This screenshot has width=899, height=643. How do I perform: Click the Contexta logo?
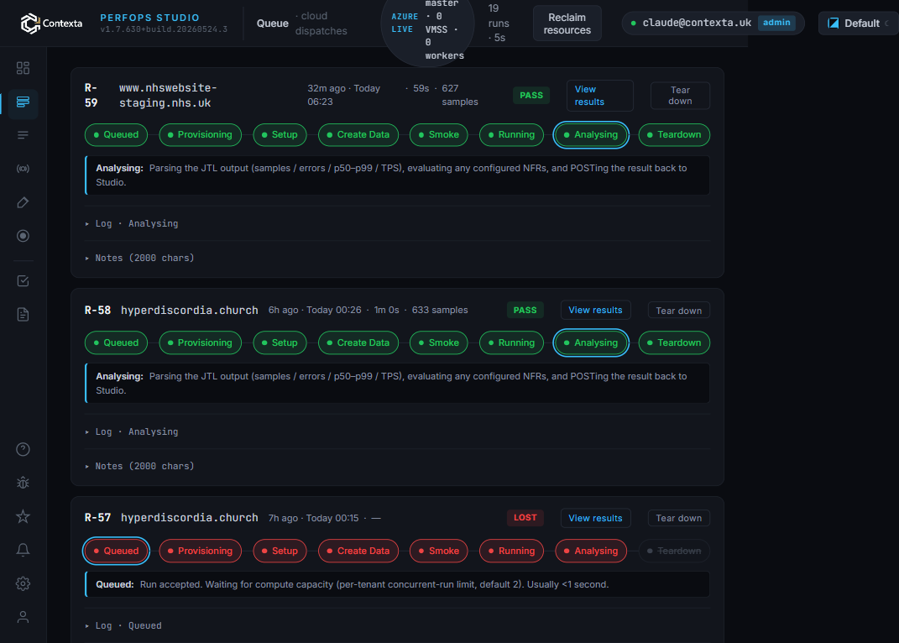51,24
